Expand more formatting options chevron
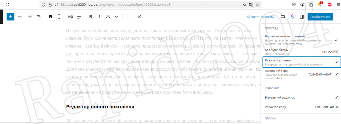341x124 pixels. coord(117,17)
